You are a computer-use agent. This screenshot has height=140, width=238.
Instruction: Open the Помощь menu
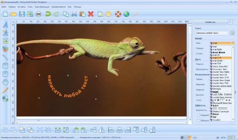click(x=77, y=7)
